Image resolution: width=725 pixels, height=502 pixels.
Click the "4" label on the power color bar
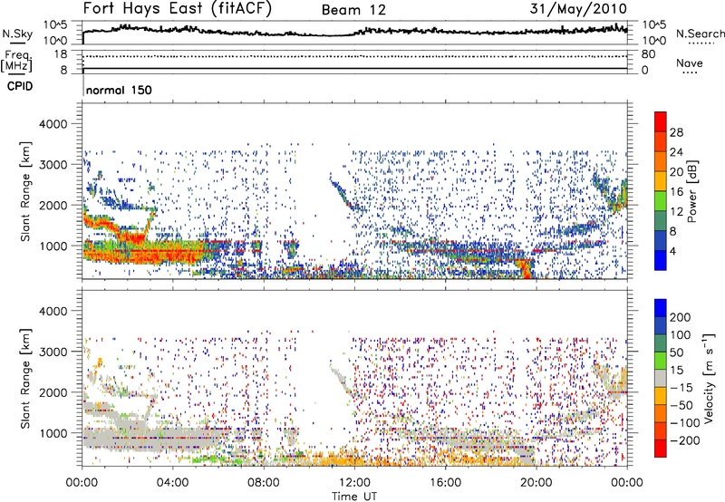coord(672,251)
